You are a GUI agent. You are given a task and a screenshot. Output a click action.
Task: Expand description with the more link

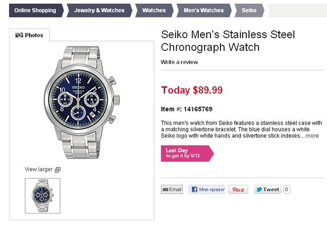(312, 136)
